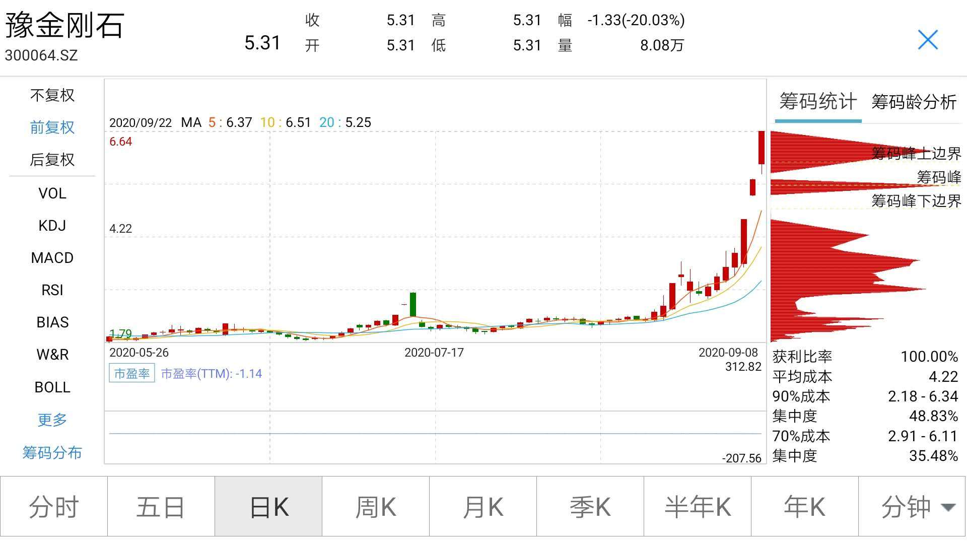Select 前复权 price adjustment option
This screenshot has width=967, height=544.
click(x=52, y=127)
